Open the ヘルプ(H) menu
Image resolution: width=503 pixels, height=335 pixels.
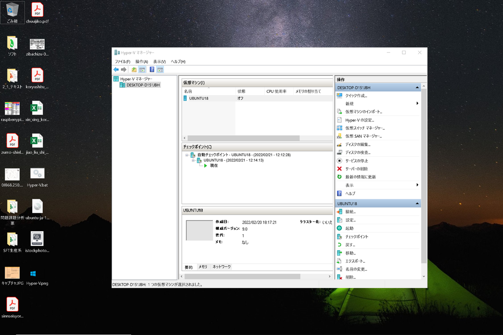(x=178, y=62)
